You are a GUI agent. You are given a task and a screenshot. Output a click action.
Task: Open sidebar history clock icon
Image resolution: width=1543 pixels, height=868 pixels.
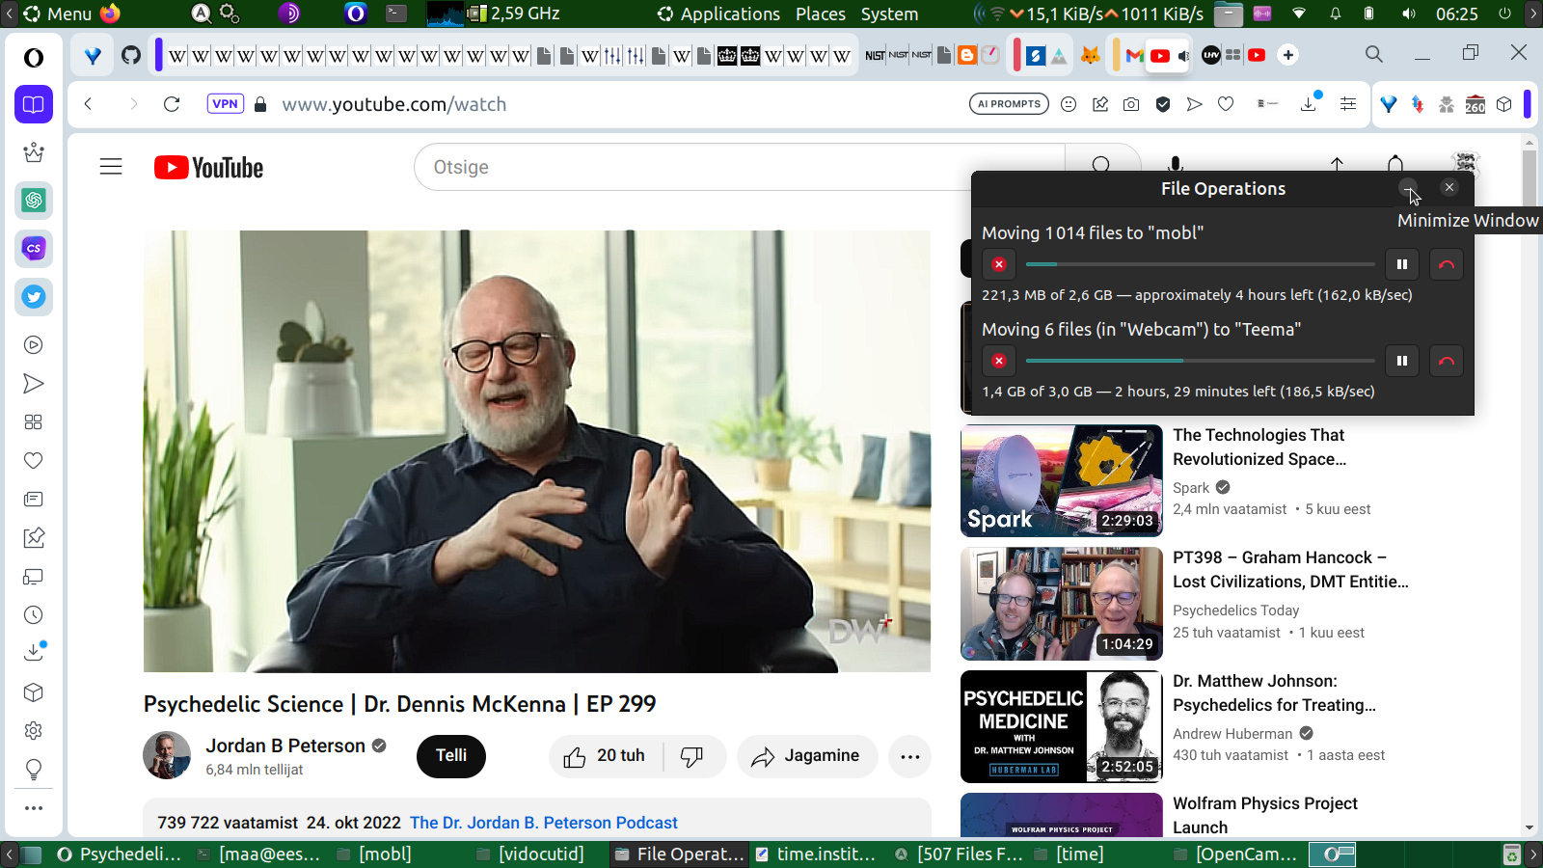pos(34,615)
